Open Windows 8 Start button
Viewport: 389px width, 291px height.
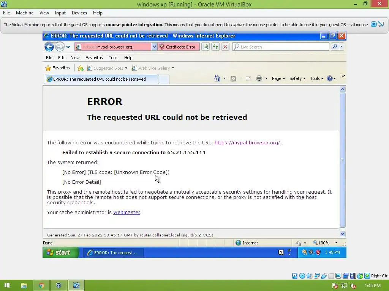[x=7, y=285]
